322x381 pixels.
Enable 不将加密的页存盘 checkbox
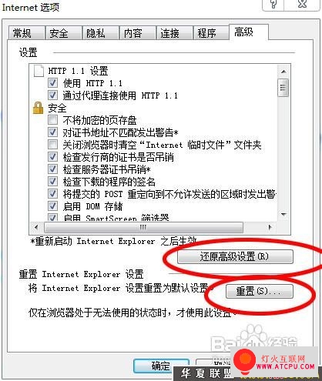52,120
